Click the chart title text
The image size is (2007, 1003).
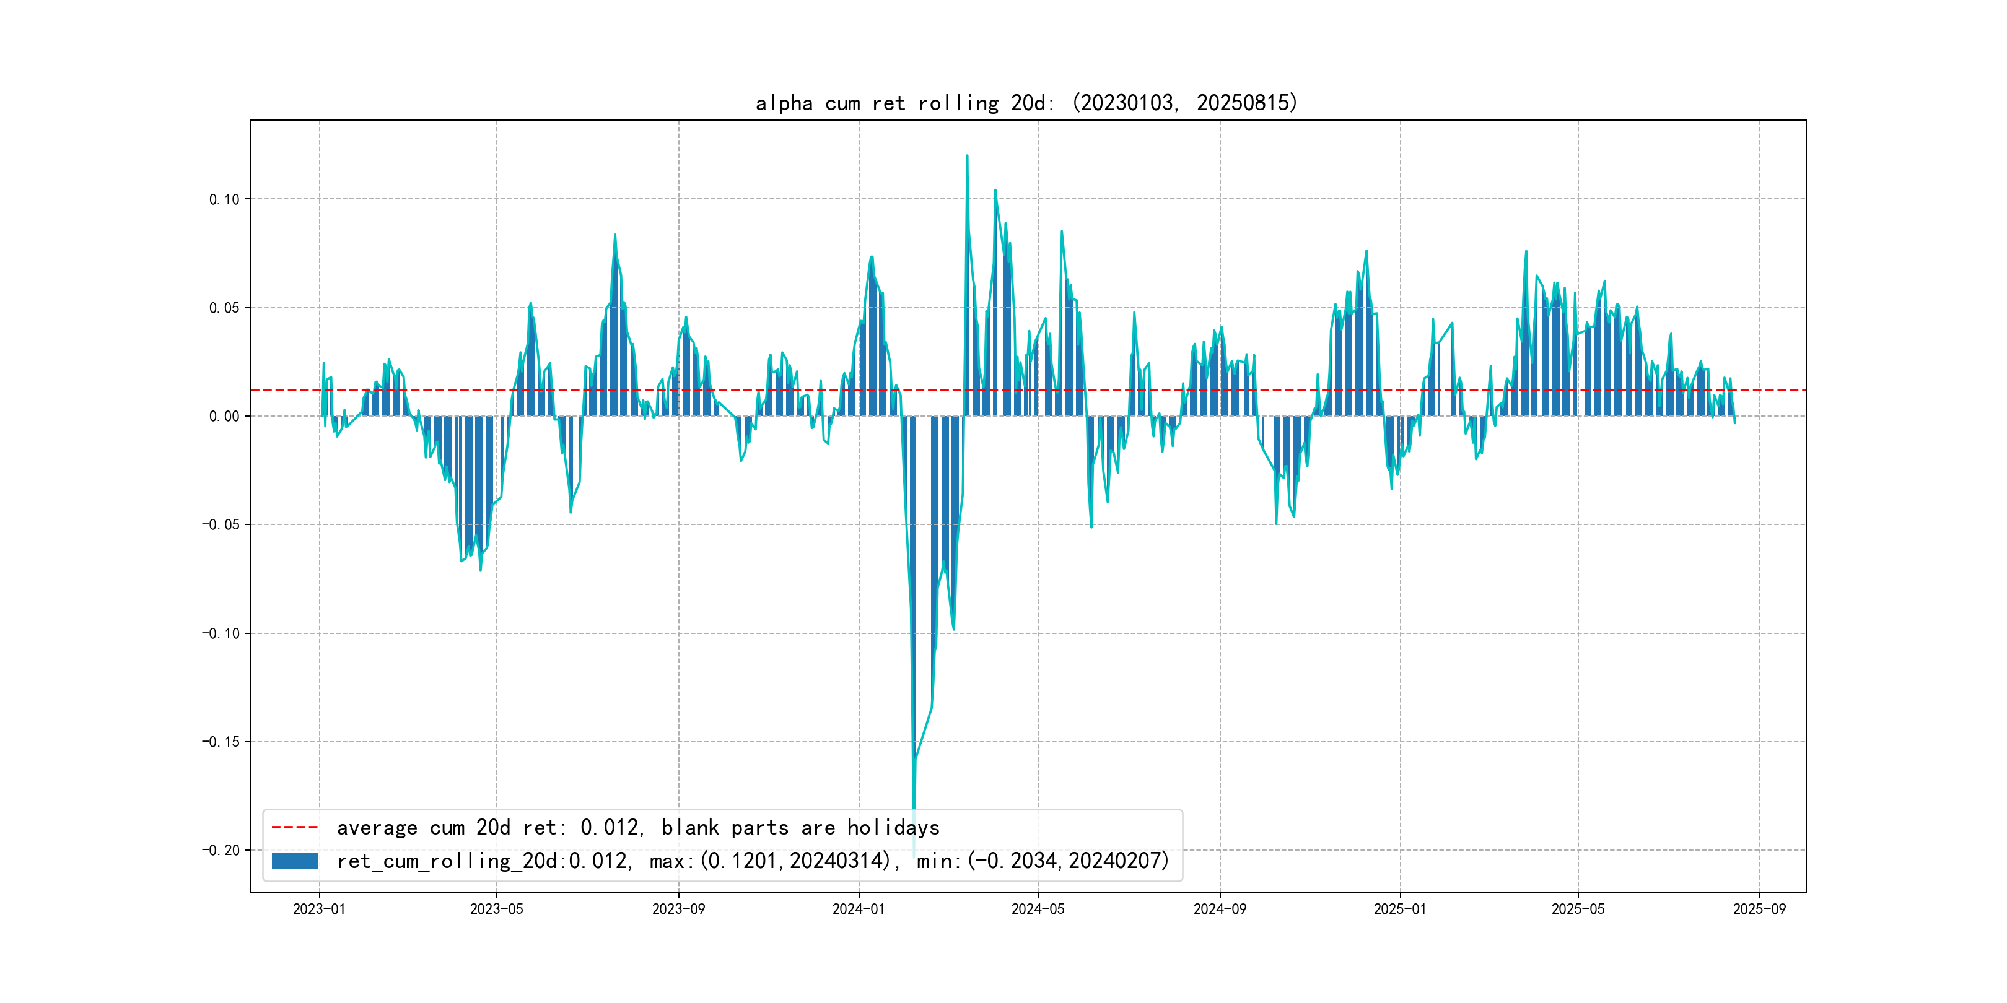[1026, 103]
